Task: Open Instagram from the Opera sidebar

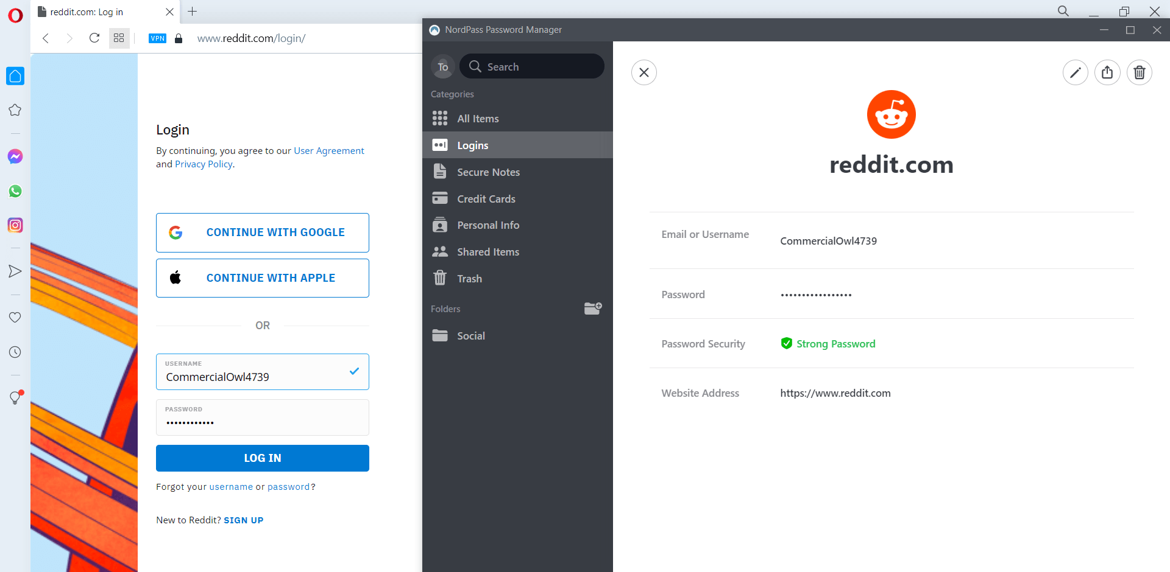Action: (x=15, y=225)
